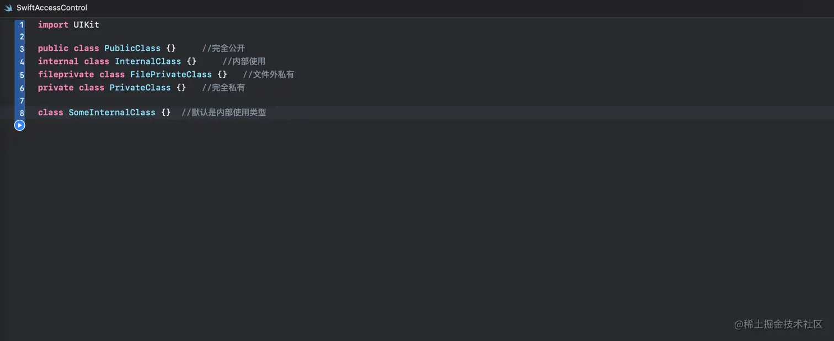Click the fileprivate keyword on line 5
Screen dimensions: 834x341
click(66, 74)
